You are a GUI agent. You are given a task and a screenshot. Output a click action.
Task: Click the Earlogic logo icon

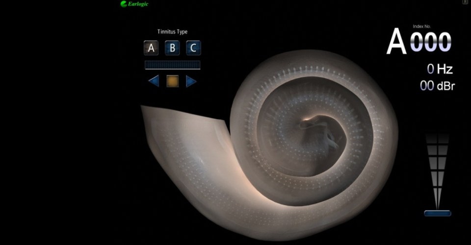(x=124, y=4)
